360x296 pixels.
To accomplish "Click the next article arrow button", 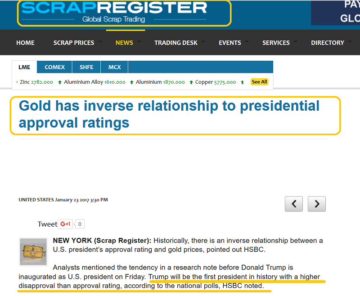I will [x=317, y=204].
